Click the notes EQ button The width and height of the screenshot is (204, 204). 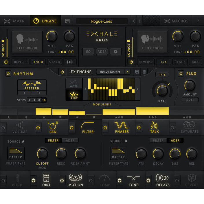(x=88, y=52)
